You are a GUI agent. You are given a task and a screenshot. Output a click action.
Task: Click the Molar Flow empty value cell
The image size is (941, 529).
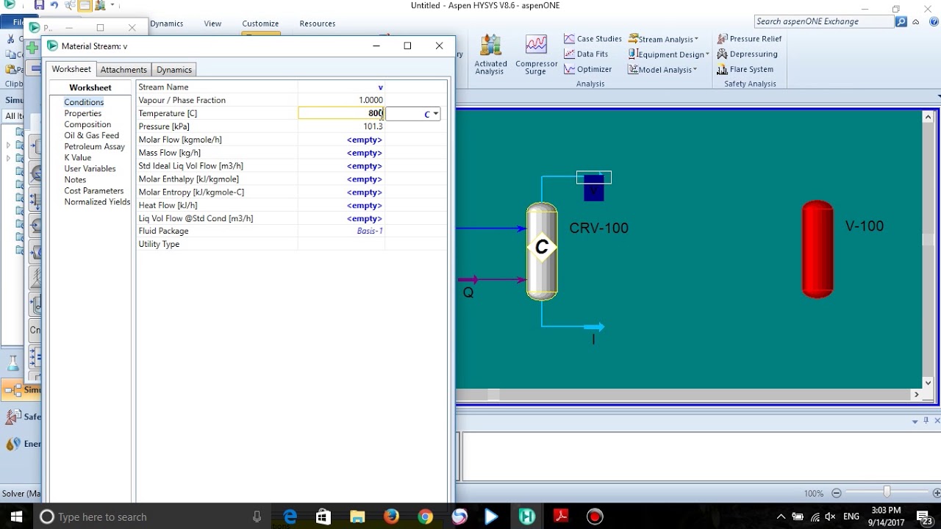(341, 140)
